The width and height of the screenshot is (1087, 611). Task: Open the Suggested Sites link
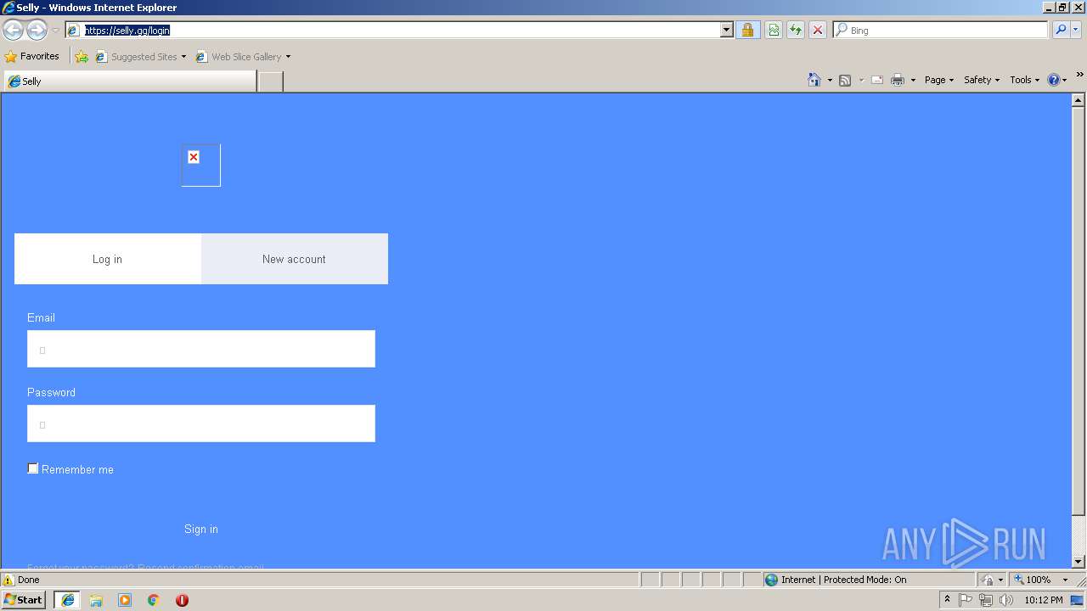(140, 56)
